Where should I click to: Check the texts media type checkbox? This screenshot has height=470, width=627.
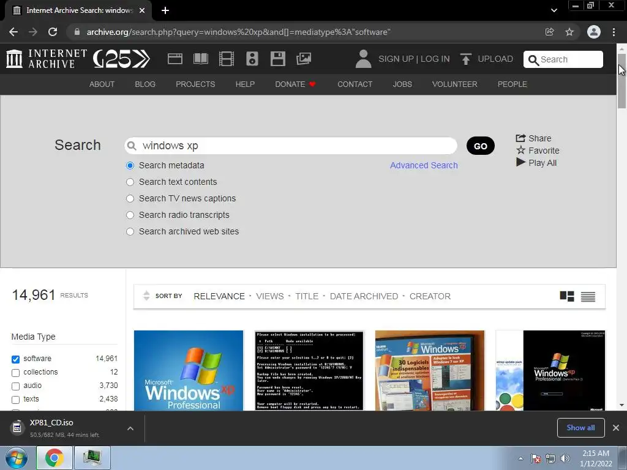pyautogui.click(x=15, y=399)
